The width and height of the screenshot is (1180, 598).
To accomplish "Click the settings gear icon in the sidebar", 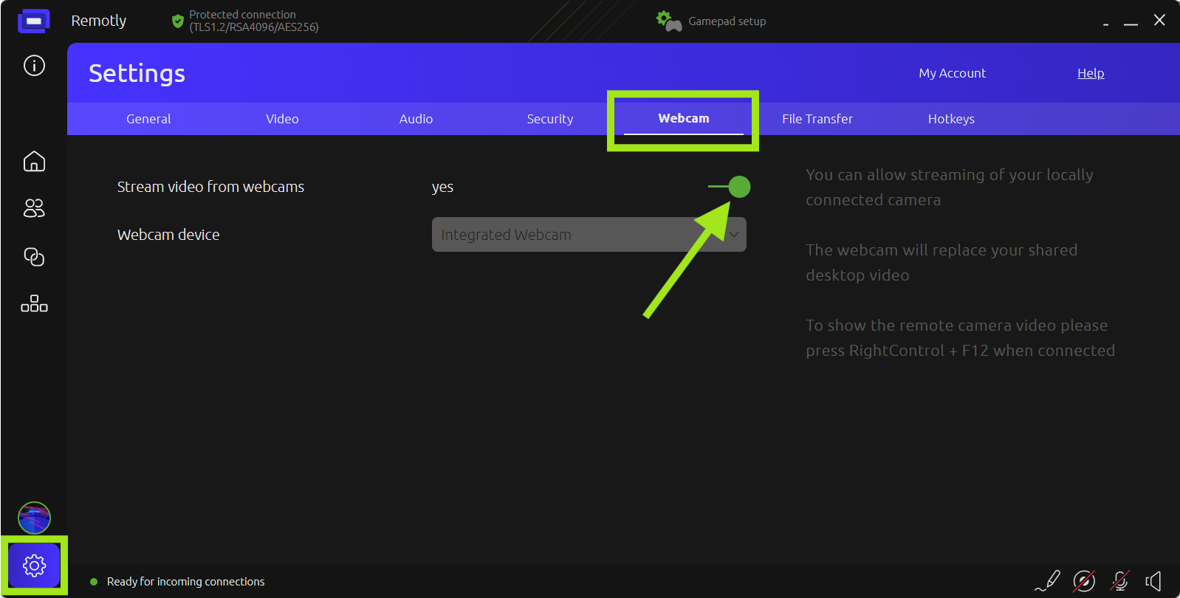I will 34,566.
